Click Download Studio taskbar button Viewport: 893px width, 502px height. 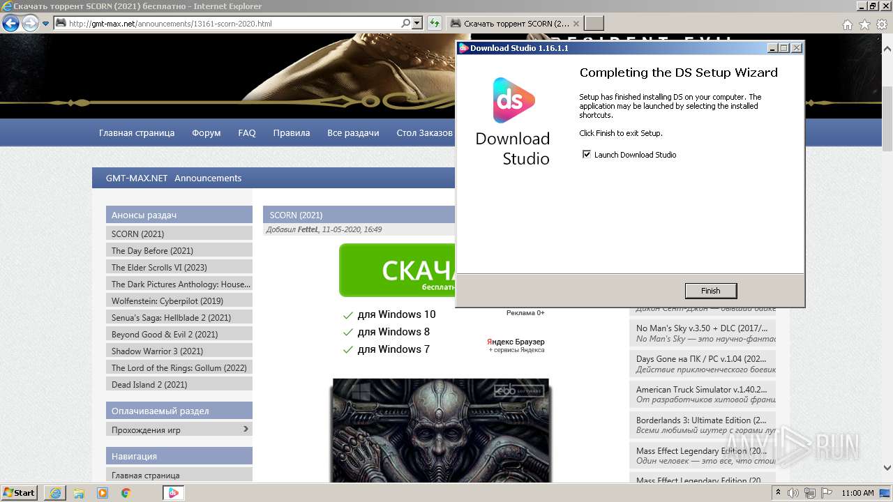(x=174, y=492)
